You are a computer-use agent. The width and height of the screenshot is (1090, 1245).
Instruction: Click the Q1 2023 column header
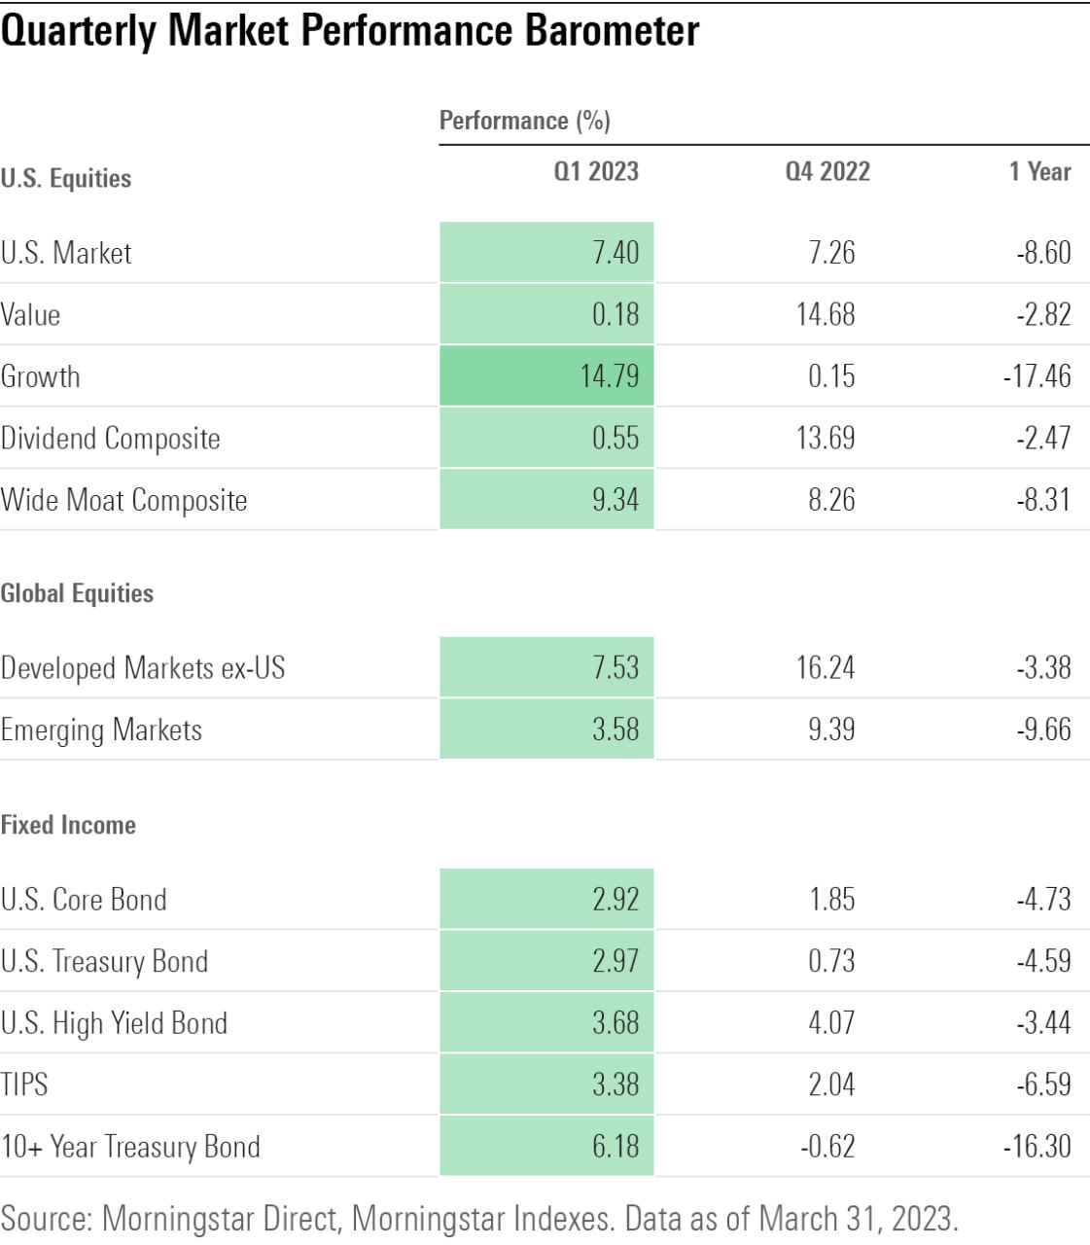pos(596,172)
